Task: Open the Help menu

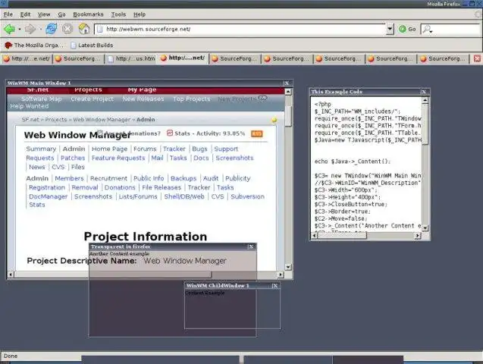Action: [140, 14]
